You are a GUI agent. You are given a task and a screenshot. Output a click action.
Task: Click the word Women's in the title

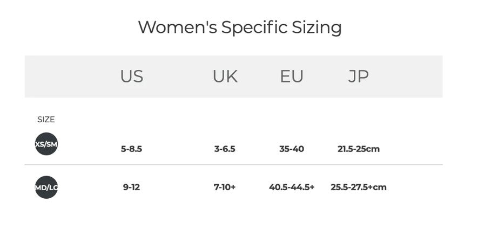tap(173, 26)
